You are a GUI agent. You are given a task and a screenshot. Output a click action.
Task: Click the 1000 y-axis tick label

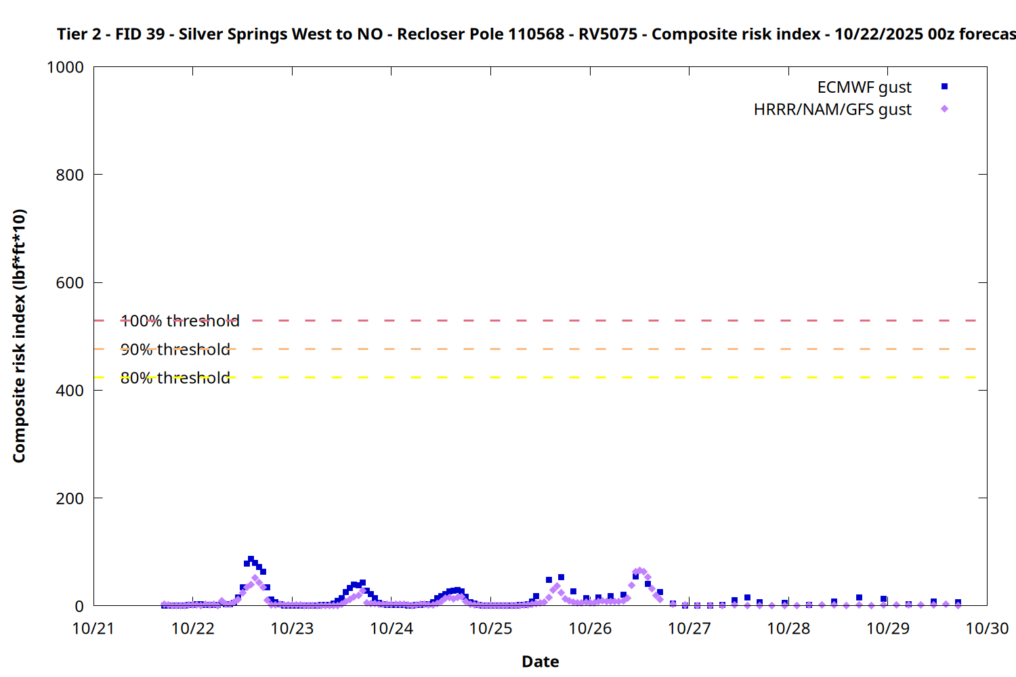pyautogui.click(x=65, y=67)
